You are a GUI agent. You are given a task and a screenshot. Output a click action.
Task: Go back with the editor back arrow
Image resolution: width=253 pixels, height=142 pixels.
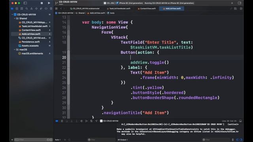tap(61, 9)
